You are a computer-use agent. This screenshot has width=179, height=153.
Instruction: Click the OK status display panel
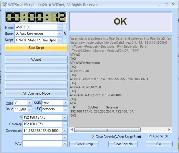[120, 22]
